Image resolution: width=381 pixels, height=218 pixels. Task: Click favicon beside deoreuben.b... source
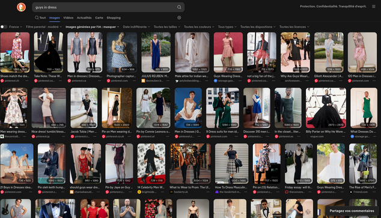tap(144, 81)
